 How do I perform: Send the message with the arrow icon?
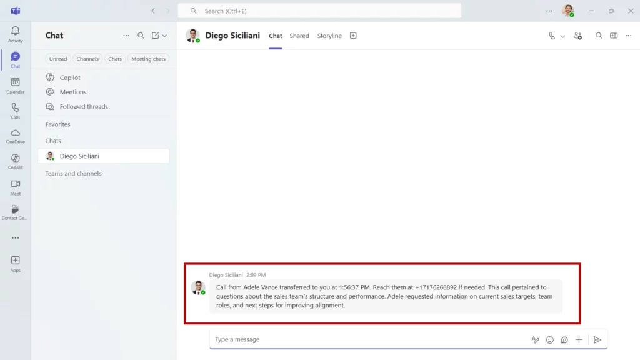click(597, 340)
